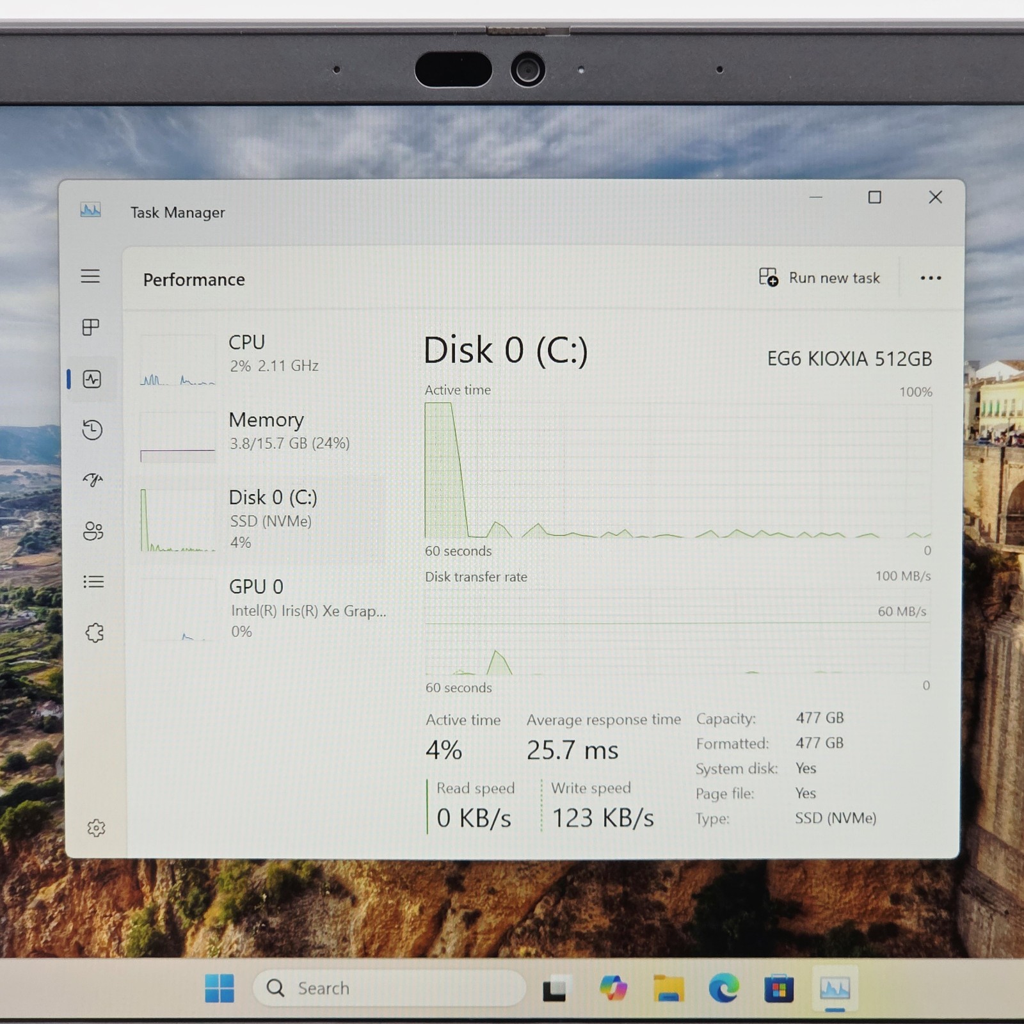The height and width of the screenshot is (1024, 1024).
Task: Open the Details page icon
Action: [93, 582]
